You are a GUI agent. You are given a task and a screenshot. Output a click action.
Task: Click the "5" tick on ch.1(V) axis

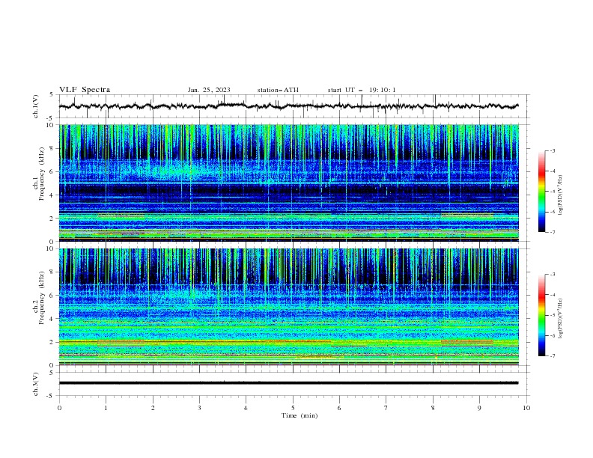click(x=52, y=94)
